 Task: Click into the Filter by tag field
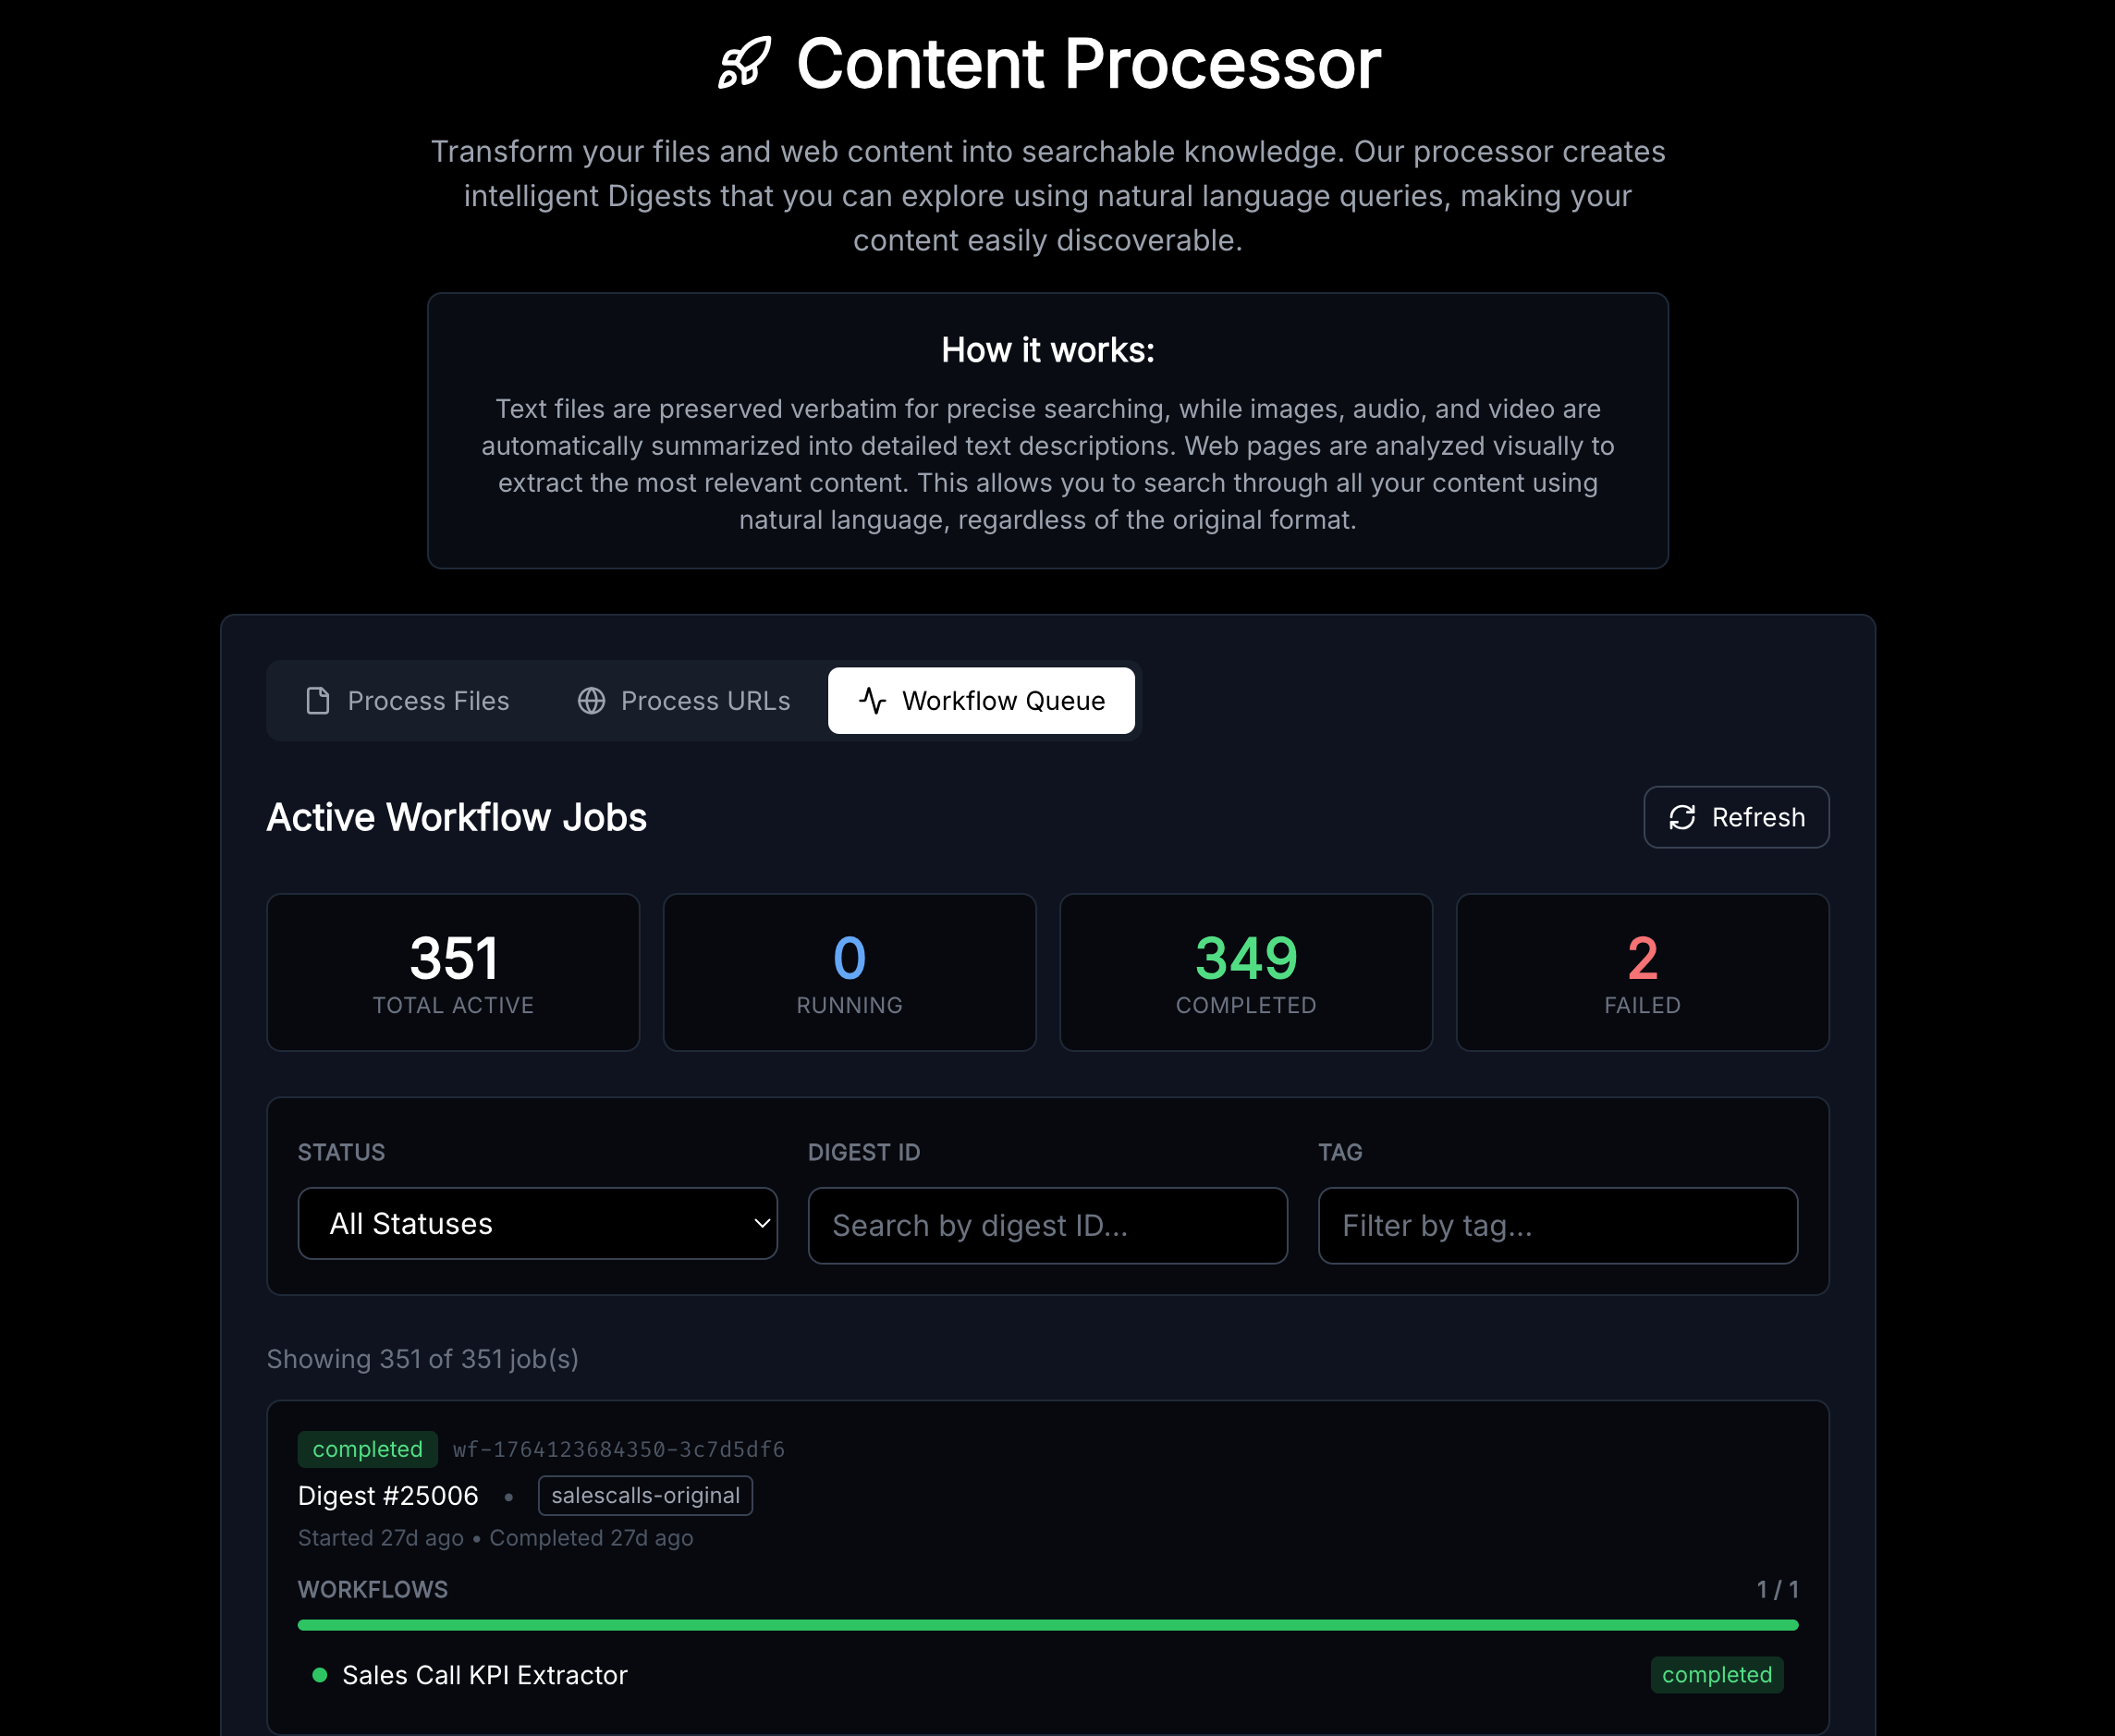1557,1226
